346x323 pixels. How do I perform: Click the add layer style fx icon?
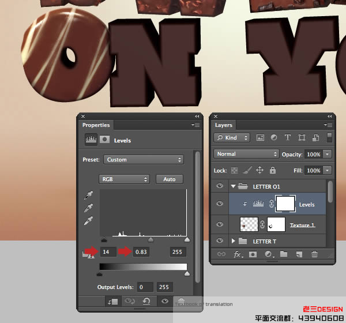[x=237, y=254]
